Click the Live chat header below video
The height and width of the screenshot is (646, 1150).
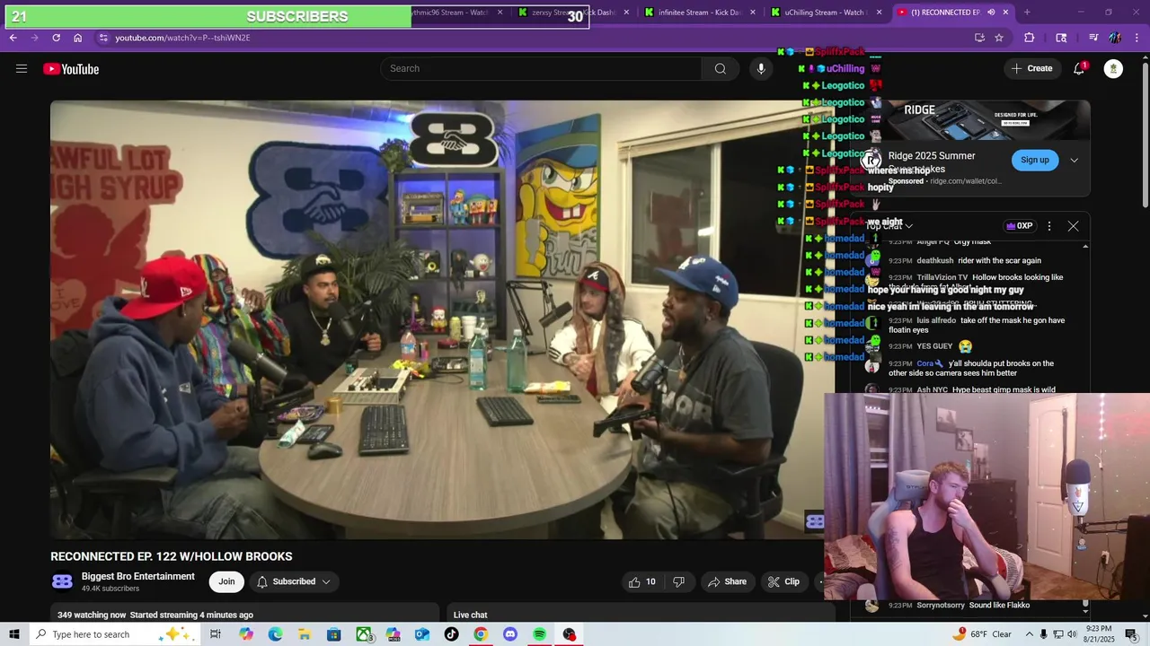[470, 615]
